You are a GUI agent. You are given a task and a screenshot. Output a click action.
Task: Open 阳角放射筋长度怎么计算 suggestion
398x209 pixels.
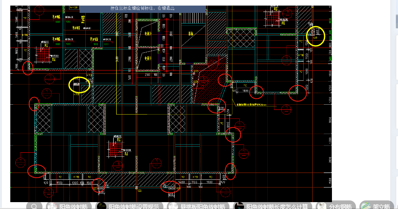tap(277, 206)
